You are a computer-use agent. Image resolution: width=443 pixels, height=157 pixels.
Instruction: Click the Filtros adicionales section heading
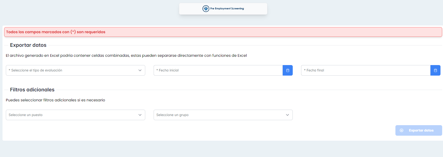(x=32, y=90)
